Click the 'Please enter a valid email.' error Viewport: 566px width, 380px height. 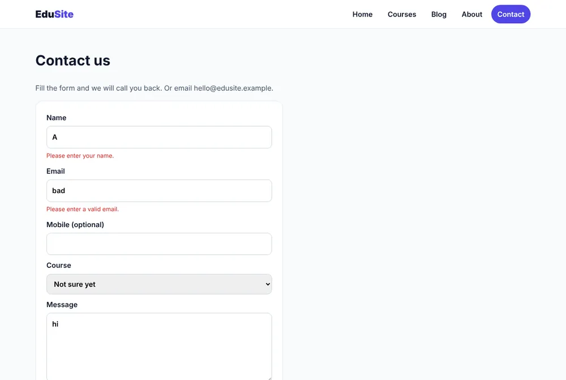[x=83, y=209]
